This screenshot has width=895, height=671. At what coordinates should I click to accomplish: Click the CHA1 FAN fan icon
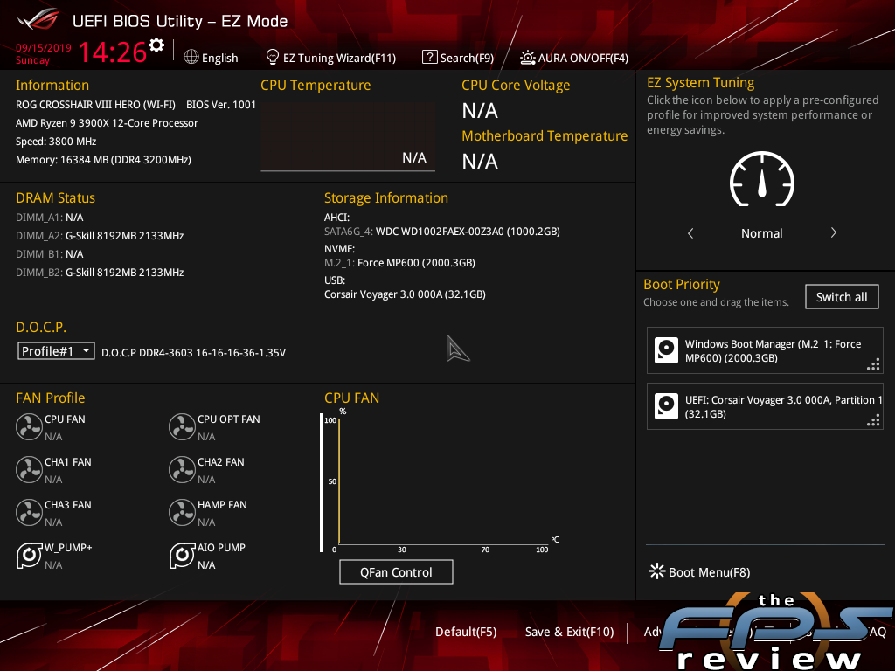[29, 469]
